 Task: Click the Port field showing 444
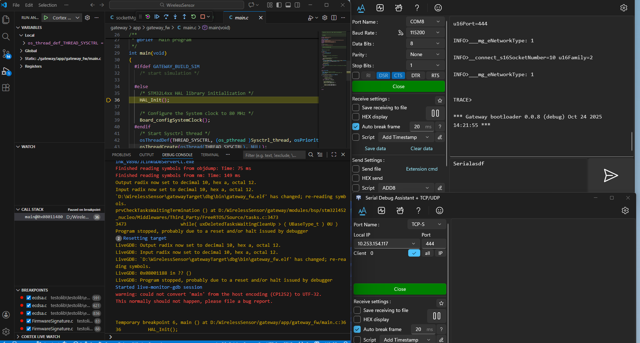(433, 244)
